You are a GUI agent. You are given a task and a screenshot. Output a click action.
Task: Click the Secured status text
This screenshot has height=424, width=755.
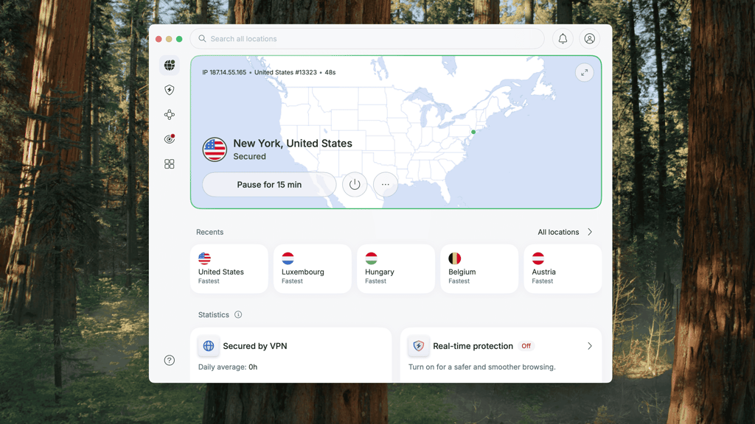249,156
